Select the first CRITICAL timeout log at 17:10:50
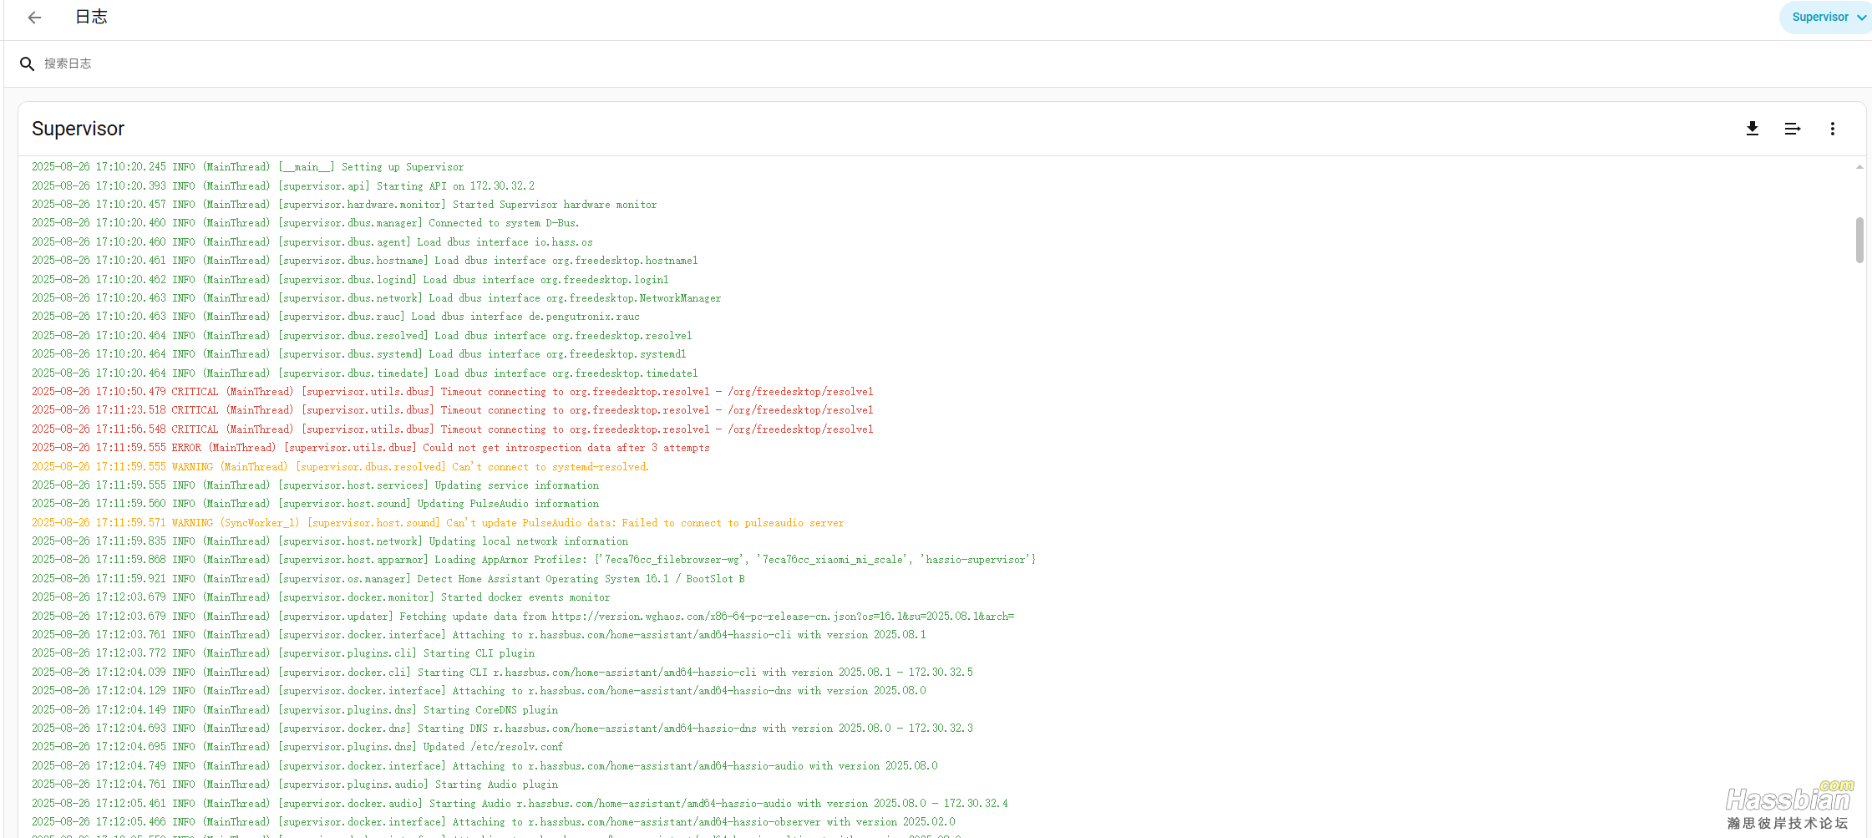Screen dimensions: 1872x838 (452, 392)
